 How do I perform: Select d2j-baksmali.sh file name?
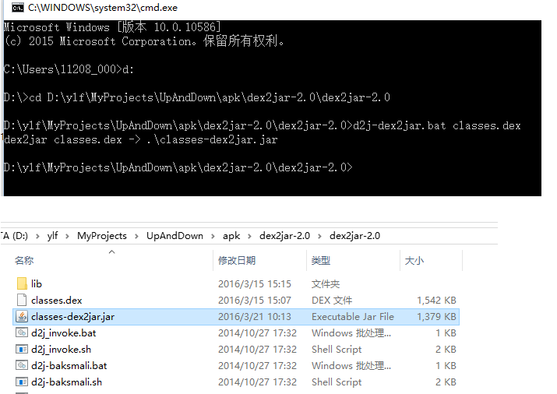(x=66, y=382)
